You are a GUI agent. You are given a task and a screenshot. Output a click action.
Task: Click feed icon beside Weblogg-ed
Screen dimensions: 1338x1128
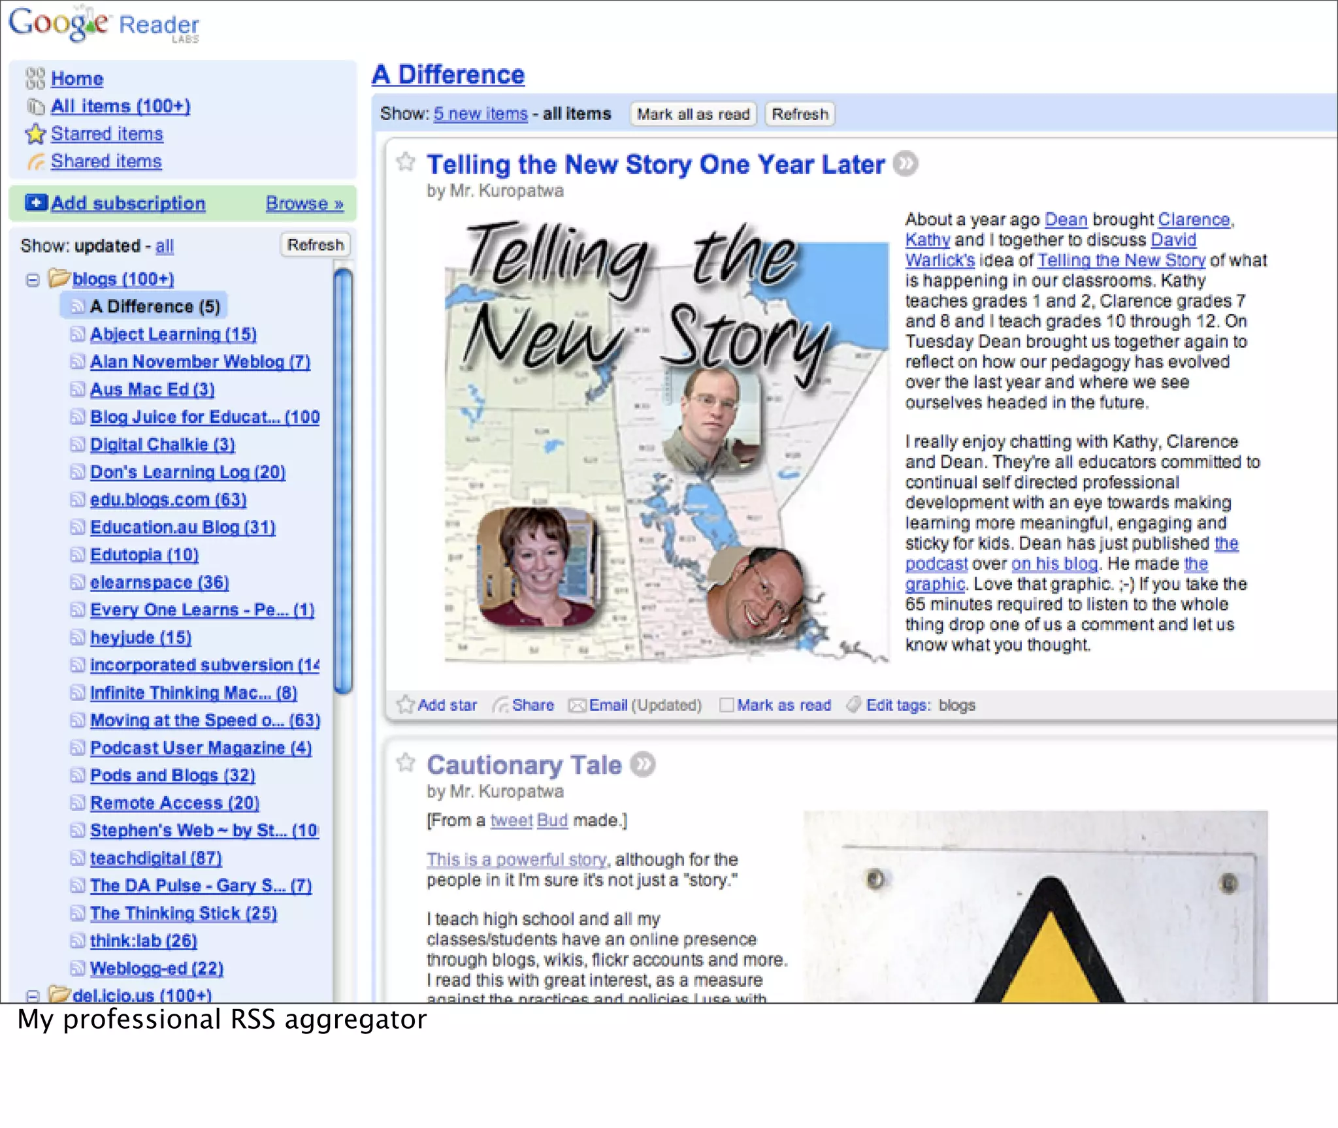(77, 968)
